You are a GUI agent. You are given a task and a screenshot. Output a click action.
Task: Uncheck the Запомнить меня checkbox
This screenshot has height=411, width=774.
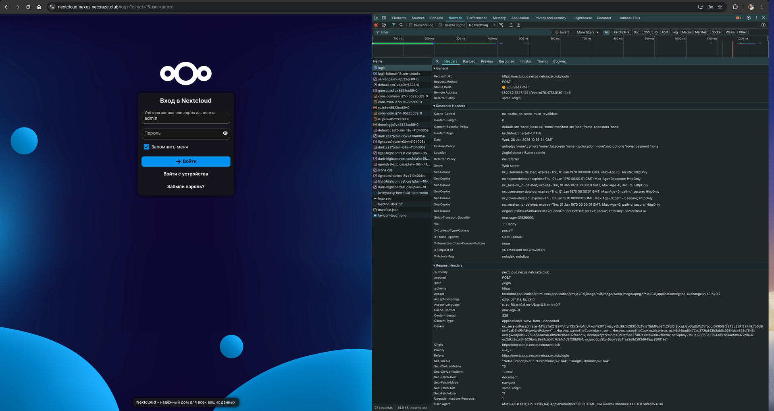pos(147,147)
